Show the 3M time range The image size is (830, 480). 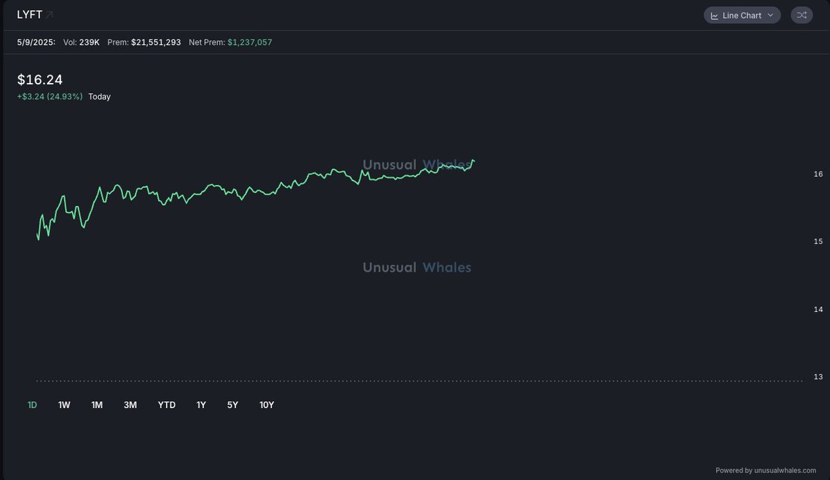[130, 405]
